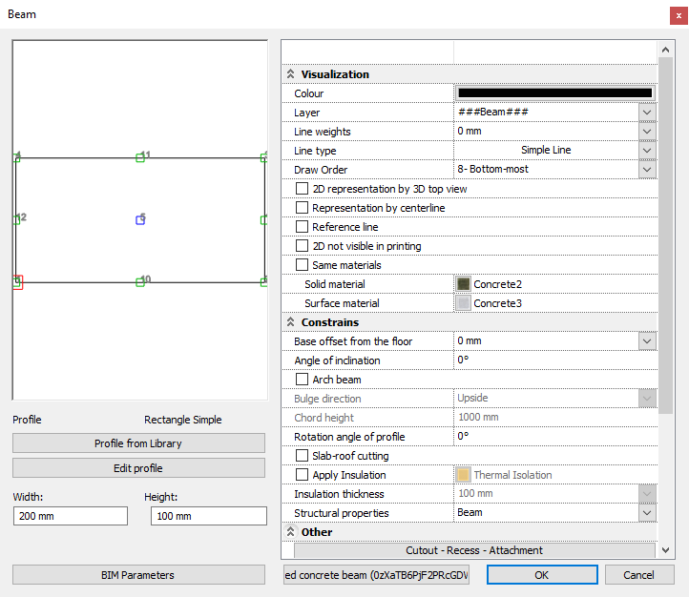Click the Cancel button
Screen dimensions: 689x597
click(x=639, y=575)
